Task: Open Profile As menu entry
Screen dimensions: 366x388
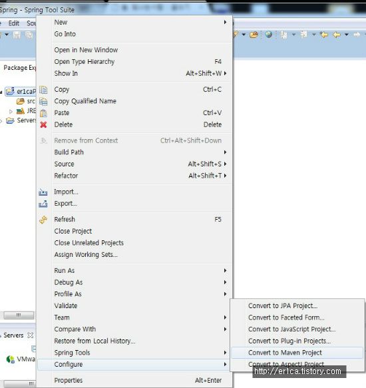Action: pyautogui.click(x=134, y=294)
